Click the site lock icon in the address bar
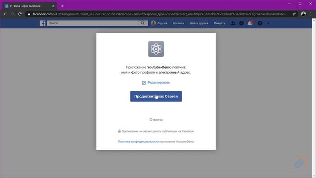Viewport: 316px width, 178px height. [x=29, y=14]
